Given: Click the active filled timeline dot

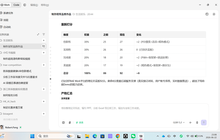Looking at the screenshot, I should point(50,79).
